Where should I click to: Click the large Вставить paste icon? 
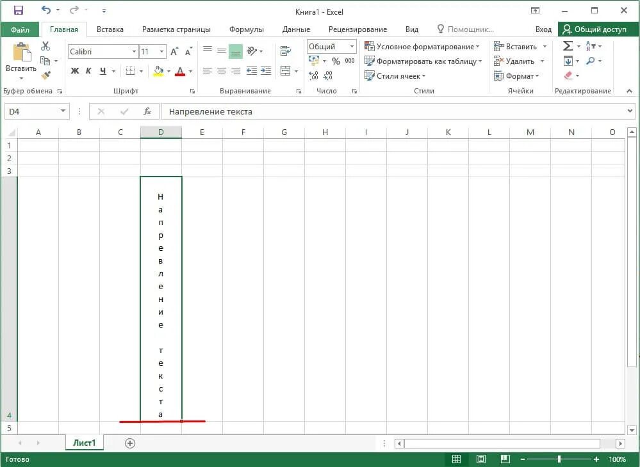[21, 53]
